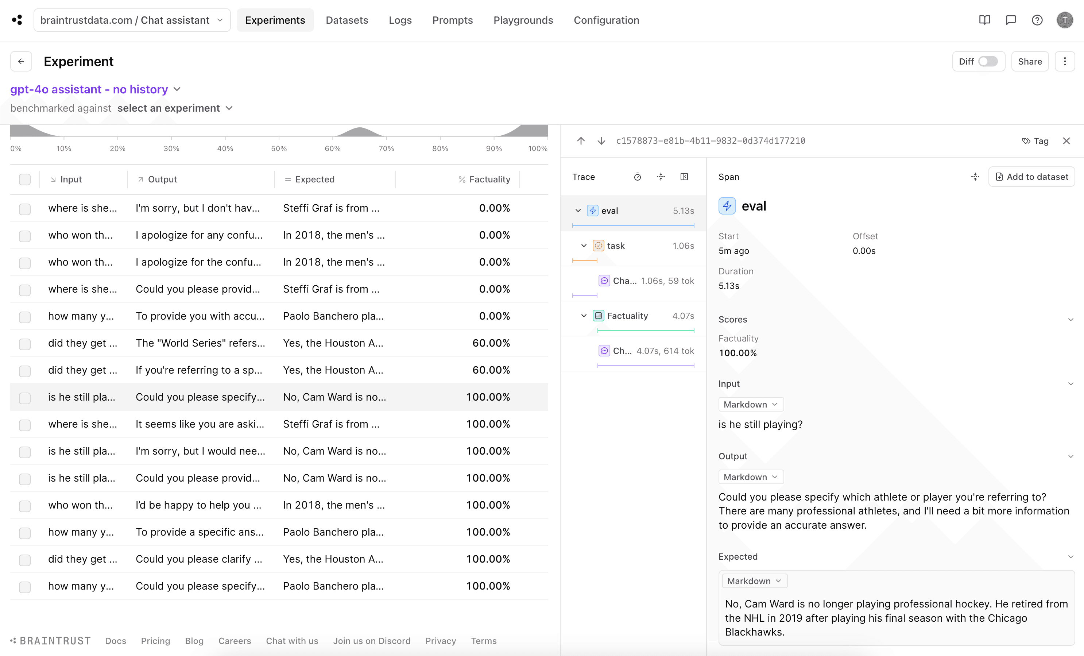Open the 'select an experiment' dropdown

[175, 108]
